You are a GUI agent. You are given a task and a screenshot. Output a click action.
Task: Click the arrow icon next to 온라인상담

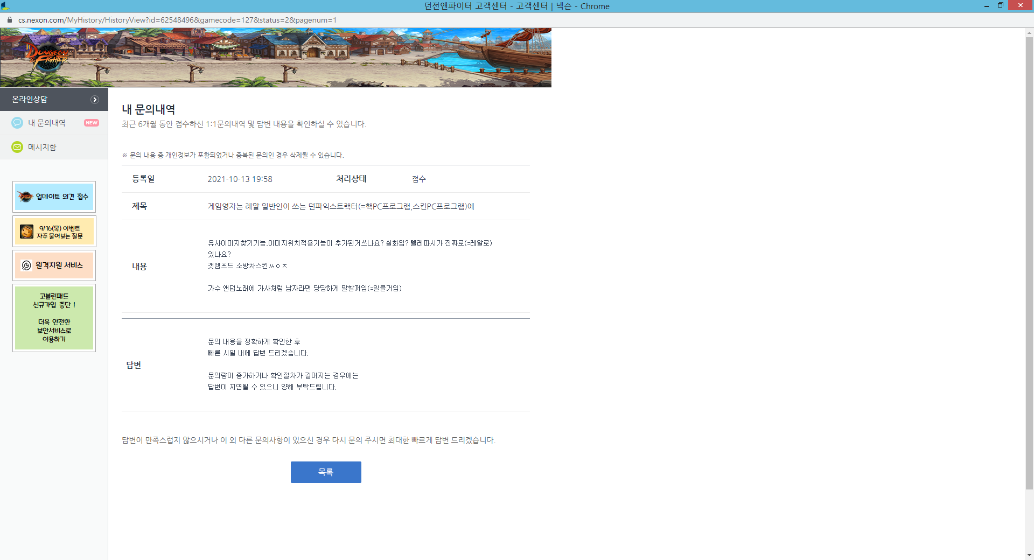(95, 100)
